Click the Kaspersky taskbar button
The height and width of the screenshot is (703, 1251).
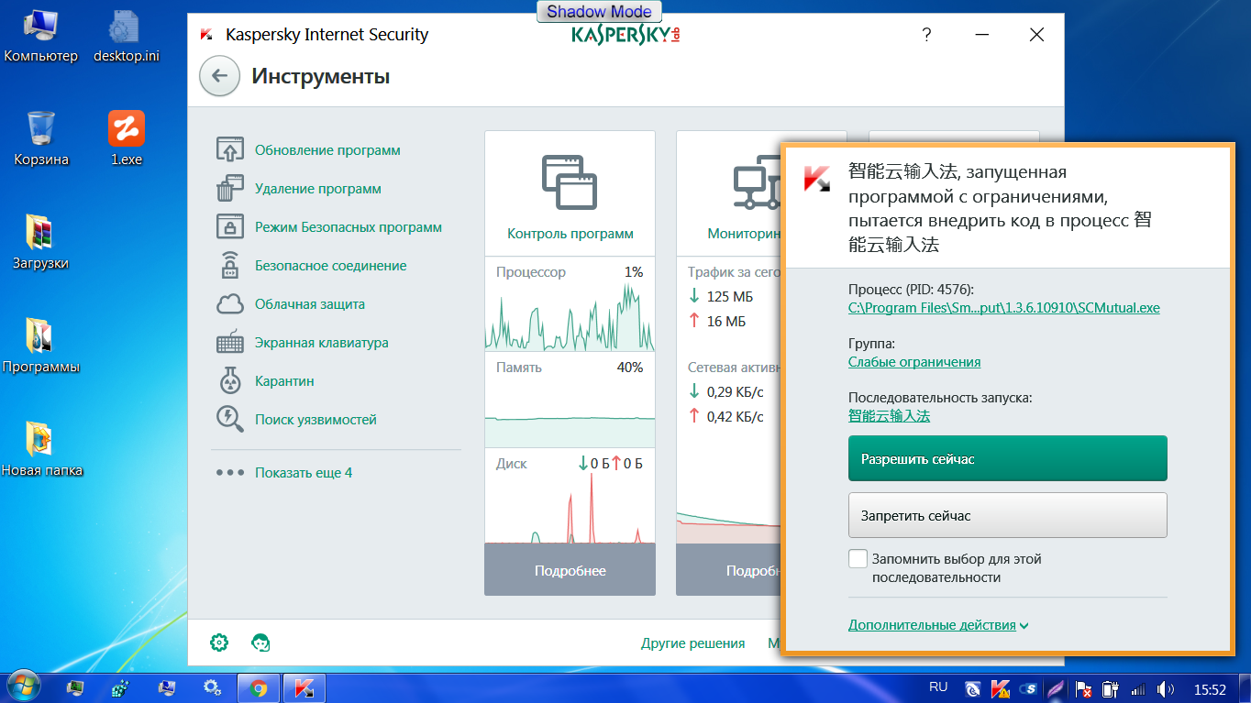(x=304, y=688)
